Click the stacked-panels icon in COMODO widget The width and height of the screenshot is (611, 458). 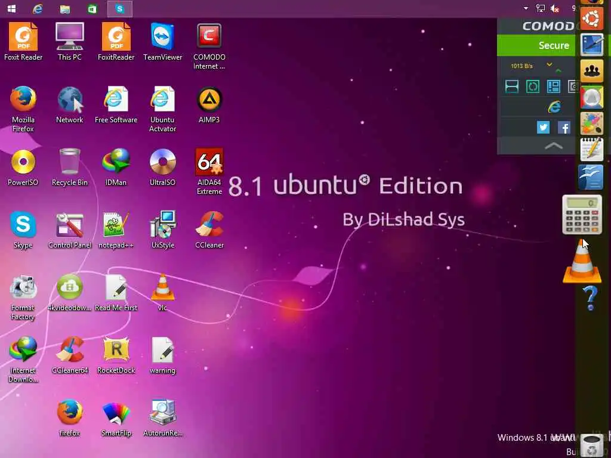coord(511,86)
